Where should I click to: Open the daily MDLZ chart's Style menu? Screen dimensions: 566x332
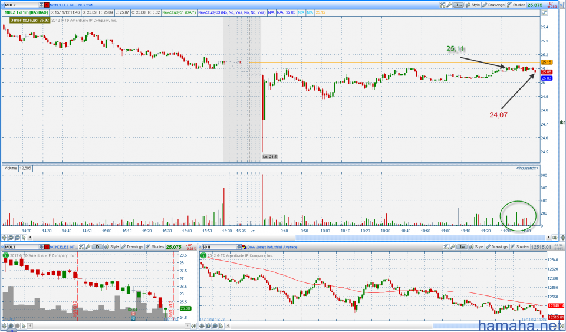point(111,247)
